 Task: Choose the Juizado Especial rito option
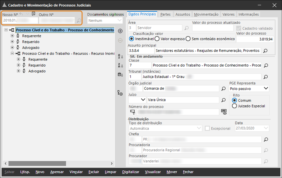235,106
